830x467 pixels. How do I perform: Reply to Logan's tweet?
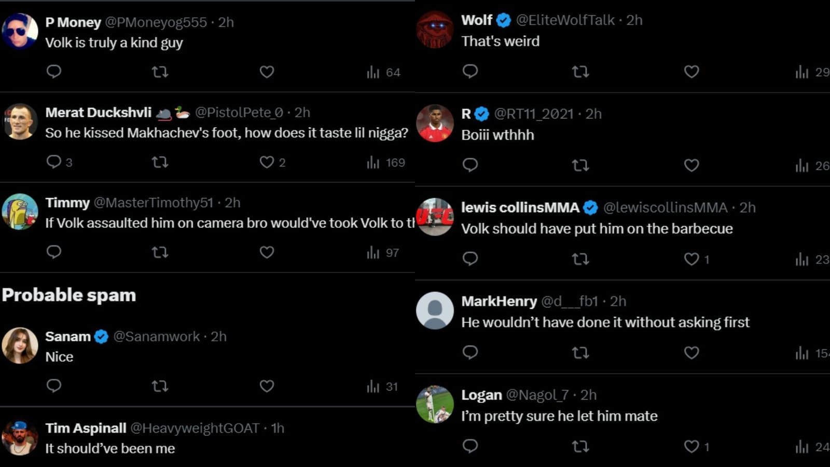pyautogui.click(x=470, y=446)
